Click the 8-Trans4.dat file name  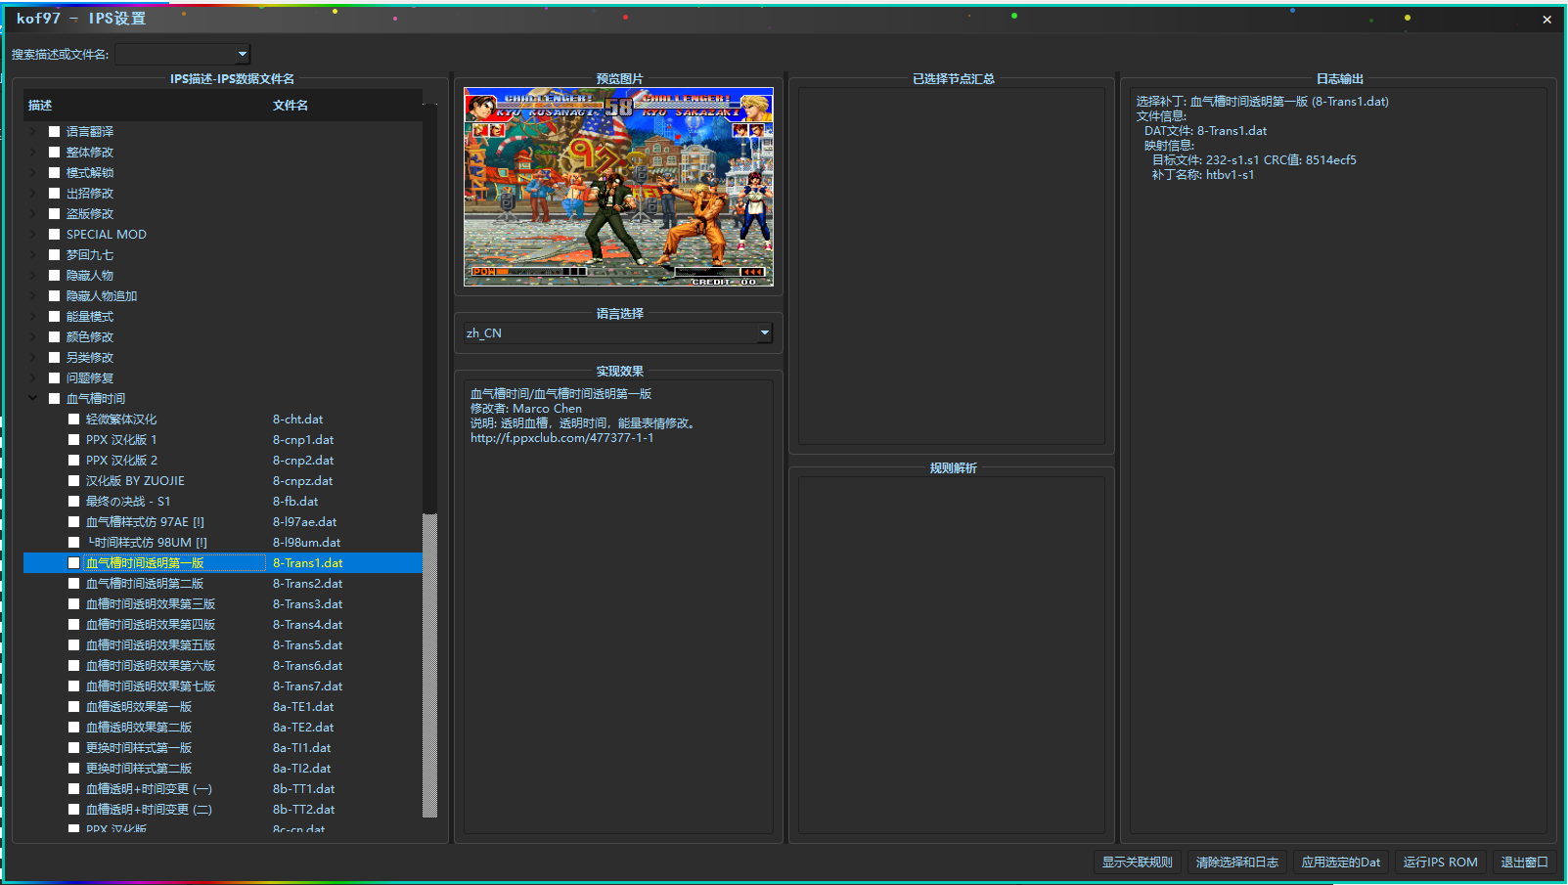(307, 624)
